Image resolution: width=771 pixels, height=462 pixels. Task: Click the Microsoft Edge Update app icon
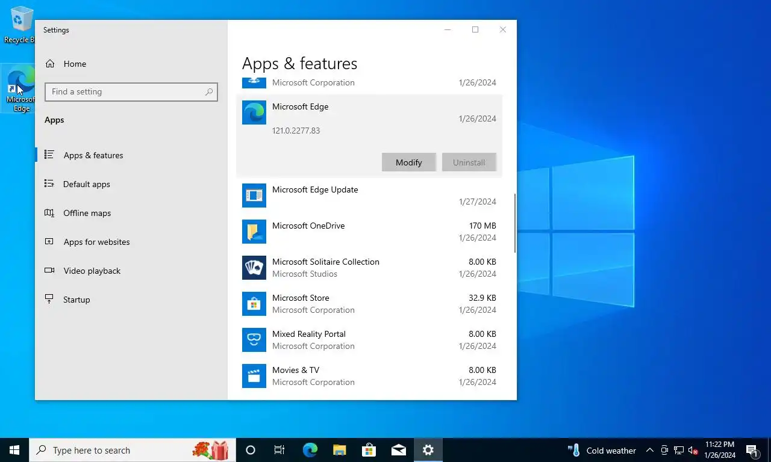[254, 196]
